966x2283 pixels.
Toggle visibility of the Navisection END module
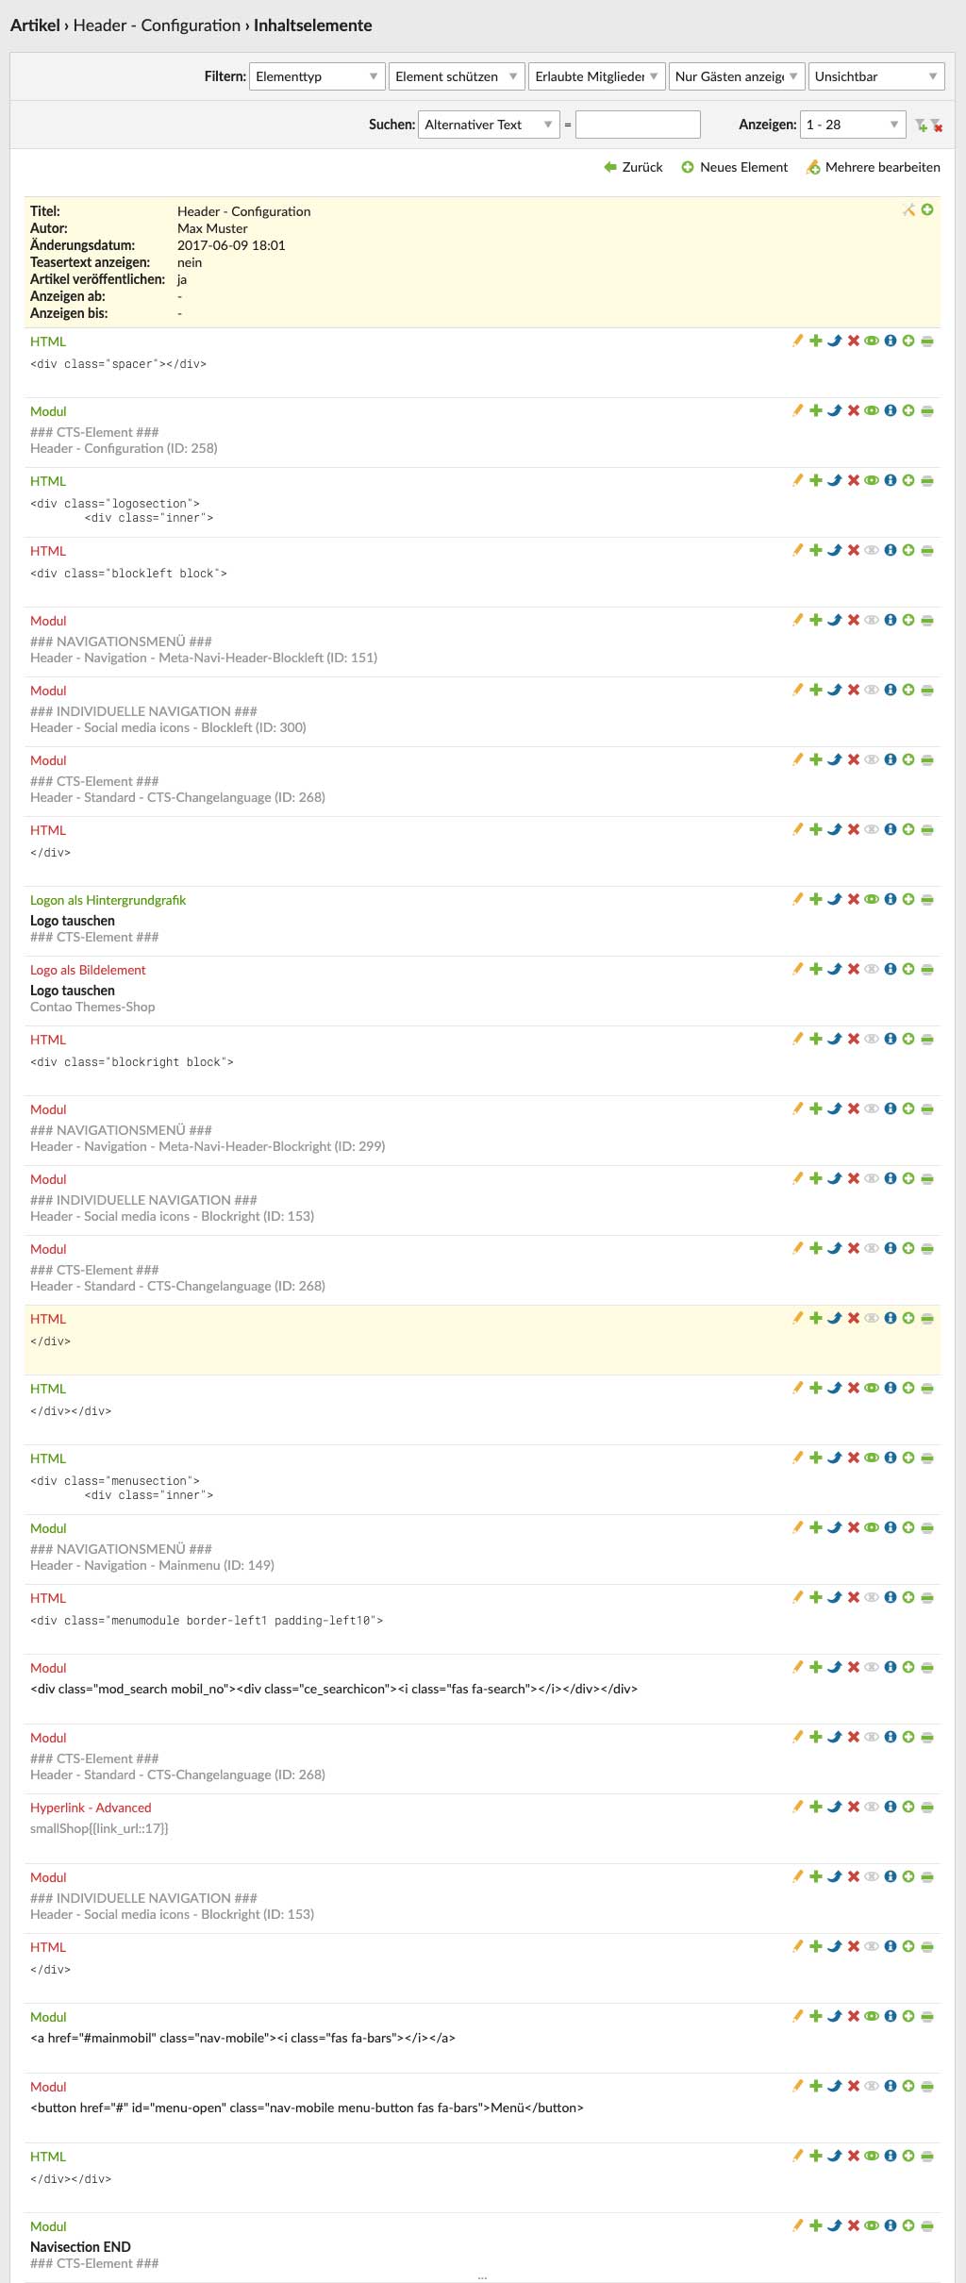click(x=872, y=2225)
